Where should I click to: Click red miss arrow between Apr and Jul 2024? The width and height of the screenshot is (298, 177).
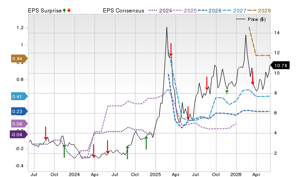108,147
